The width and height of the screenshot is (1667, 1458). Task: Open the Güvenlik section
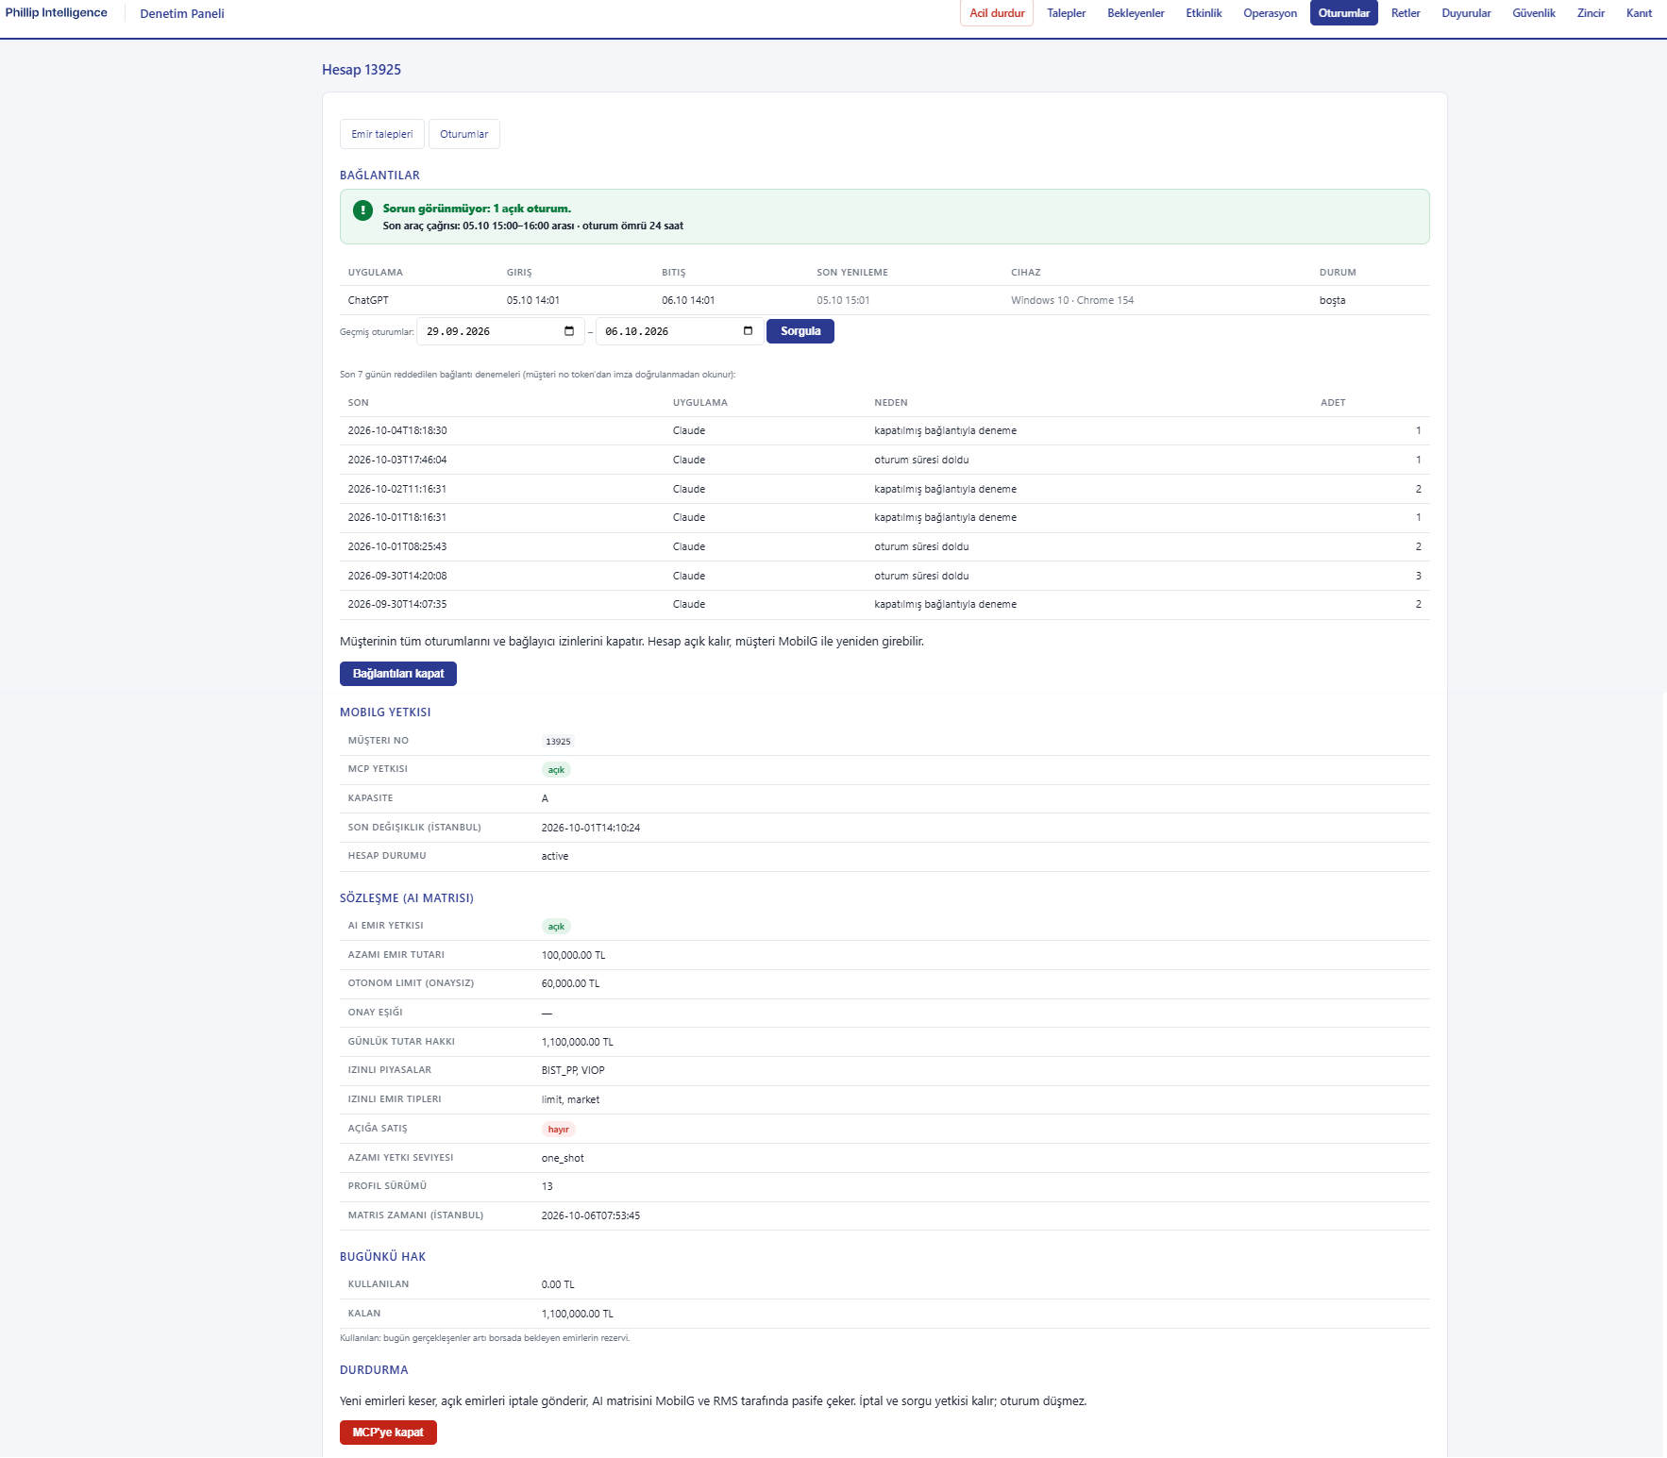click(1534, 13)
